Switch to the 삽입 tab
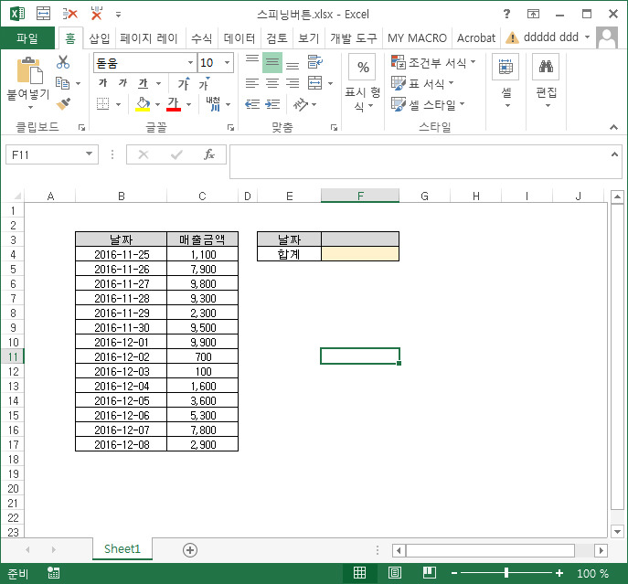The image size is (628, 584). [99, 38]
